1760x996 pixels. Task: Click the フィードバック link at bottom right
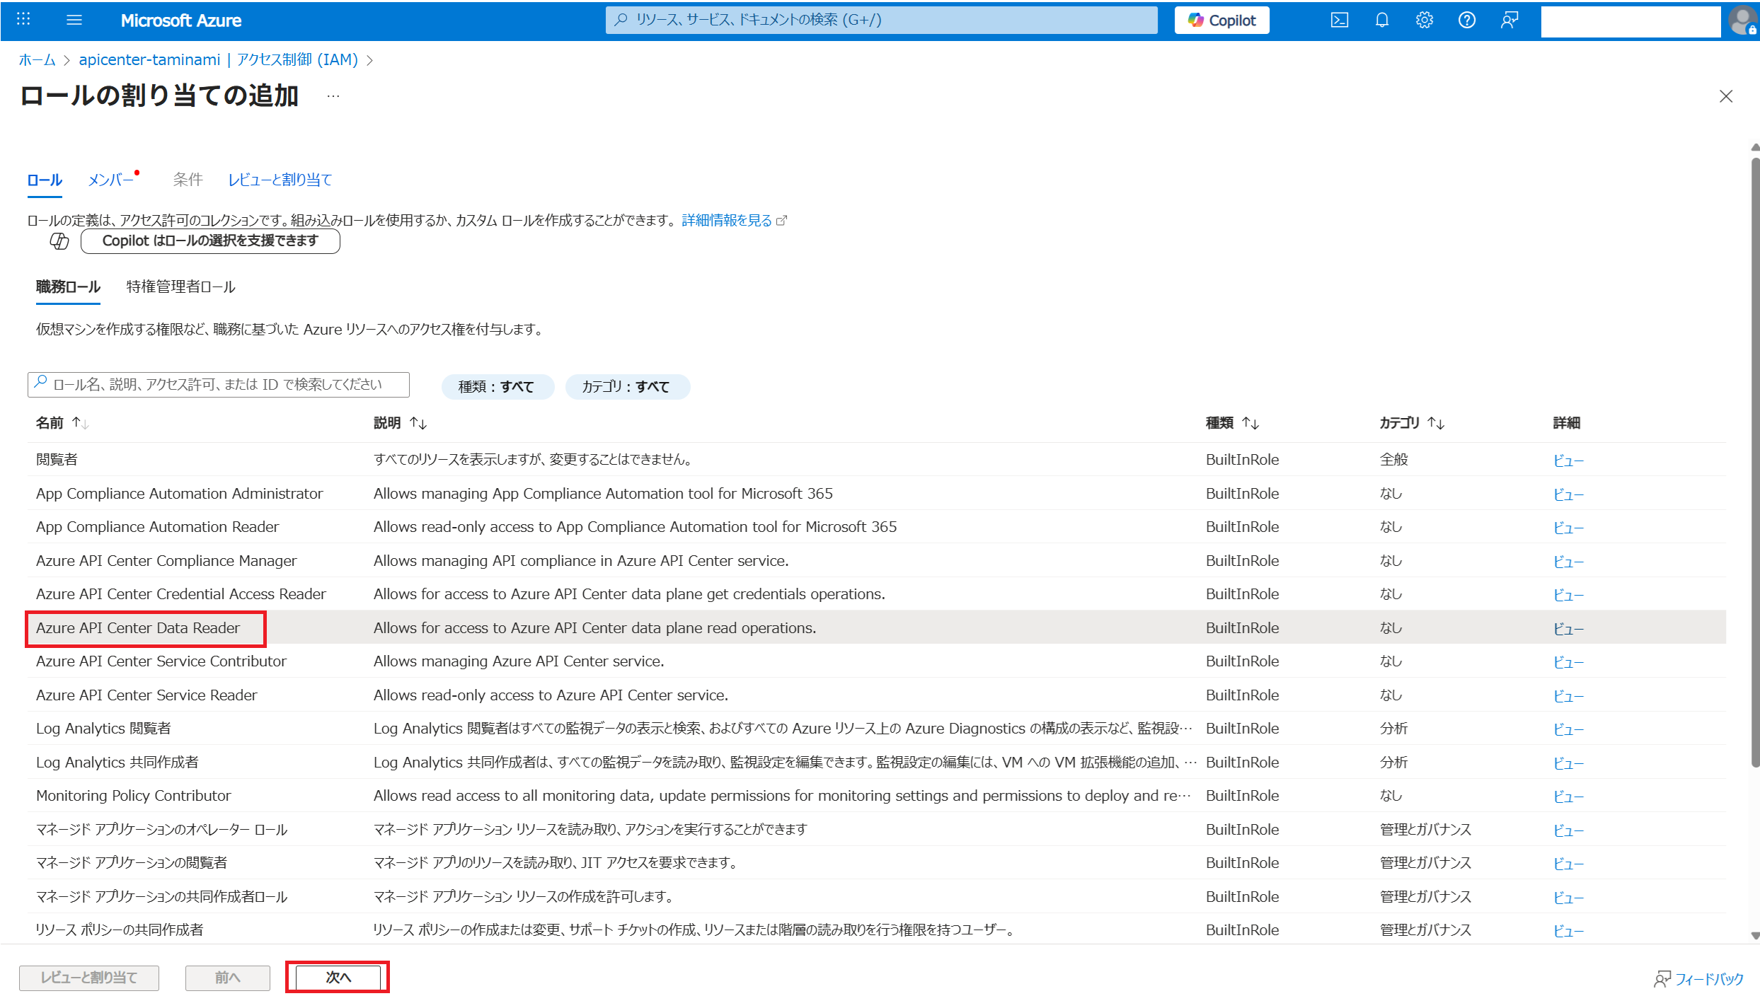click(1699, 979)
